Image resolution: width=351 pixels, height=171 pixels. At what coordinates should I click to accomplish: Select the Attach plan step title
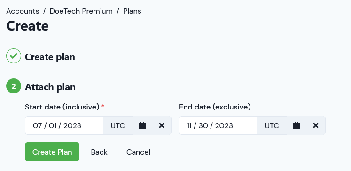tap(50, 87)
